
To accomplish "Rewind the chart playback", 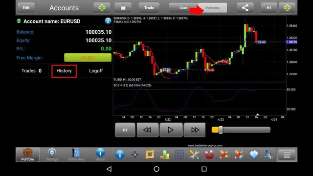I will 148,130.
